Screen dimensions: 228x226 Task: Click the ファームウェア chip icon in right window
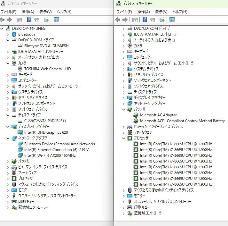tap(130, 132)
